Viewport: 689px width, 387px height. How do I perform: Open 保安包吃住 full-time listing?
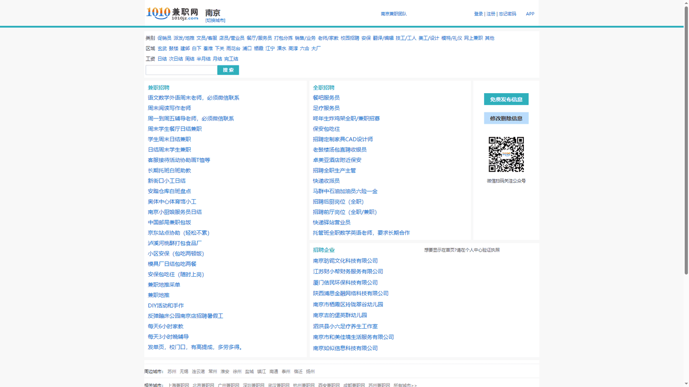(326, 129)
